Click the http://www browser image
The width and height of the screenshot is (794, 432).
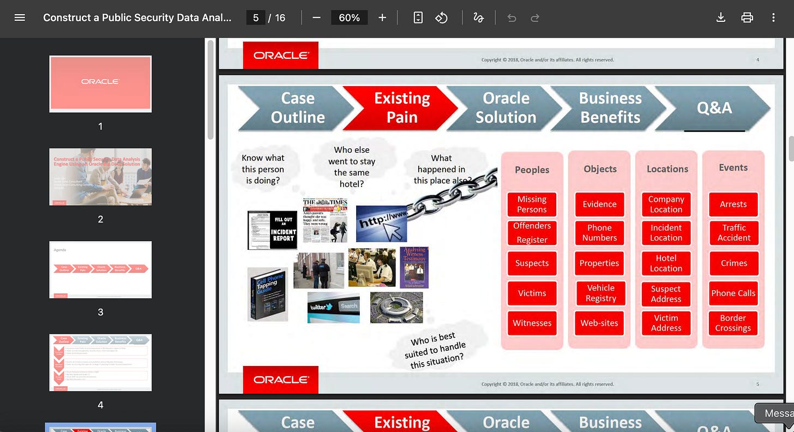pyautogui.click(x=382, y=224)
